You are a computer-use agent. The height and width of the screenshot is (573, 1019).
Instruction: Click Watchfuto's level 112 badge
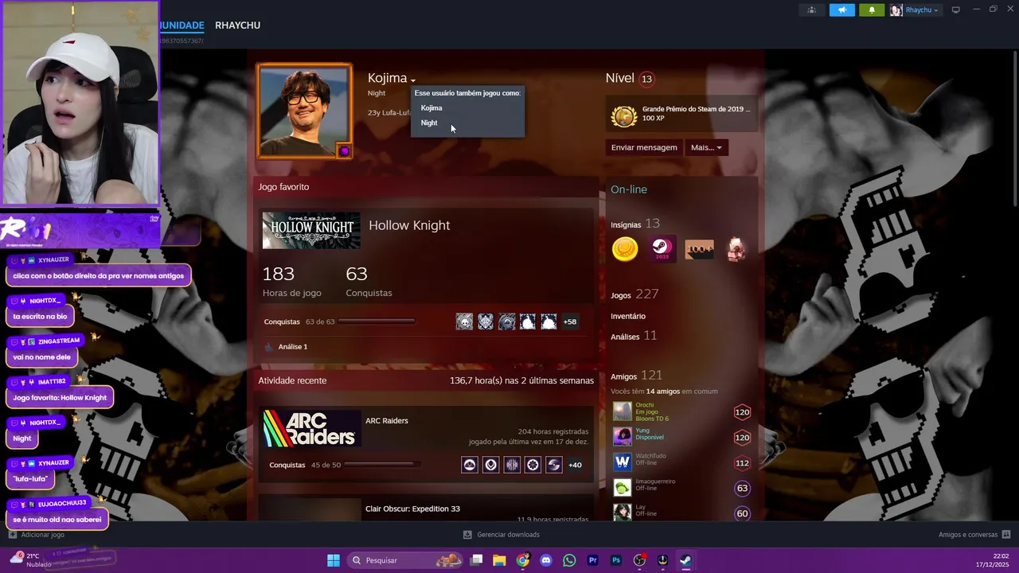742,463
